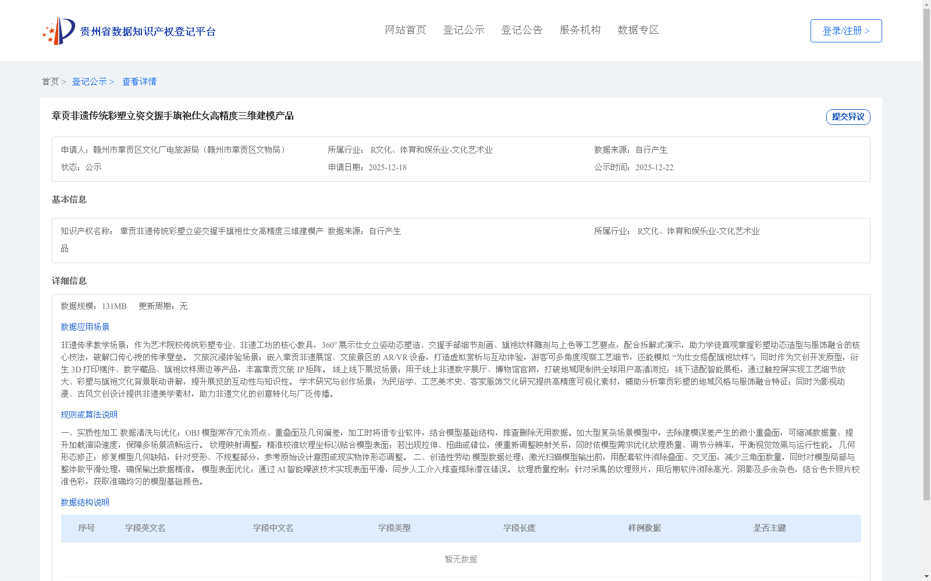Click the data size value 131MB
The height and width of the screenshot is (581, 931).
[x=114, y=306]
